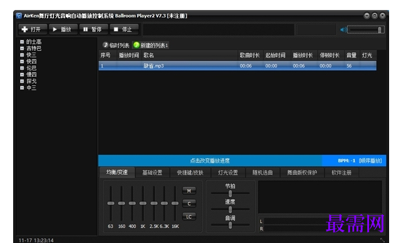Click the 歌曲时长 column header
This screenshot has height=243, width=396.
tap(250, 56)
